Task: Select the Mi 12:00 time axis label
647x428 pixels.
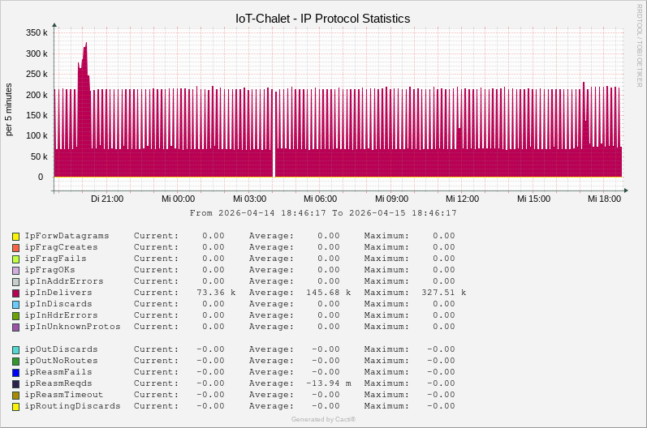Action: pyautogui.click(x=462, y=199)
